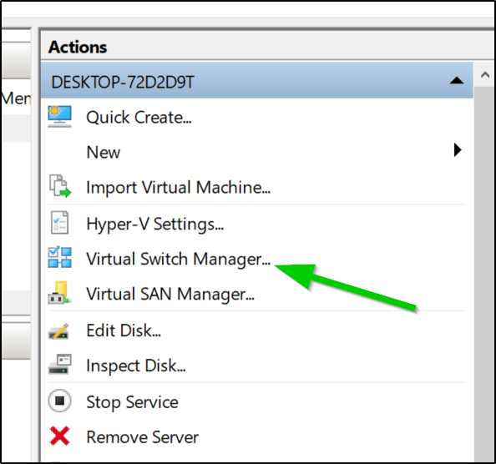Click the Edit Disk pencil icon
Screen dimensions: 496x464
59,330
